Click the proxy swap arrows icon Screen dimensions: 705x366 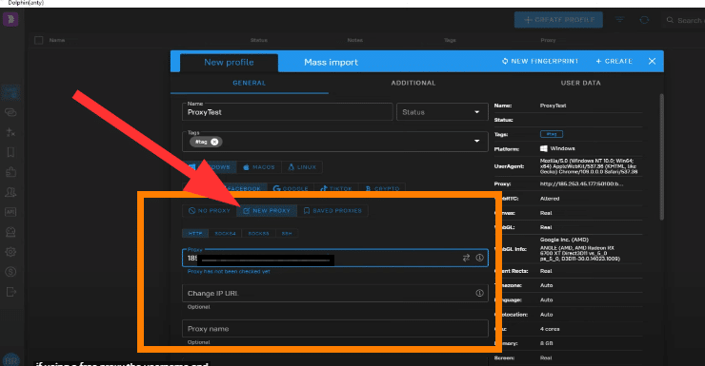(x=466, y=258)
